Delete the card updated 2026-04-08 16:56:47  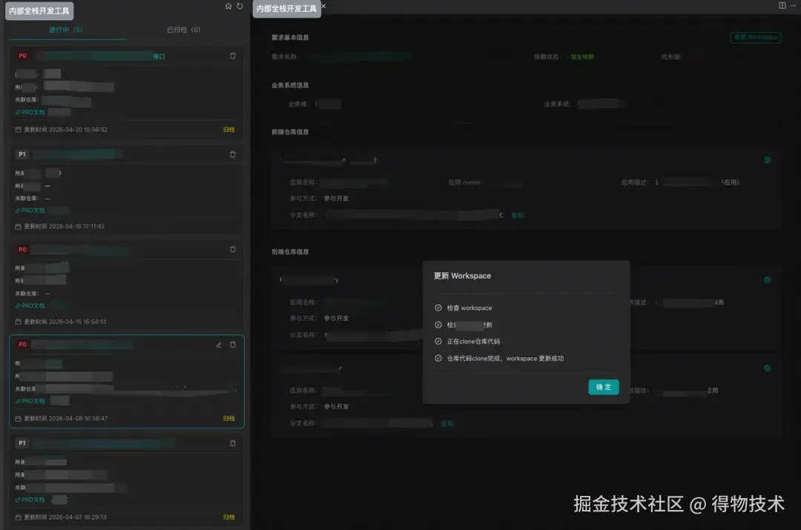[x=233, y=345]
